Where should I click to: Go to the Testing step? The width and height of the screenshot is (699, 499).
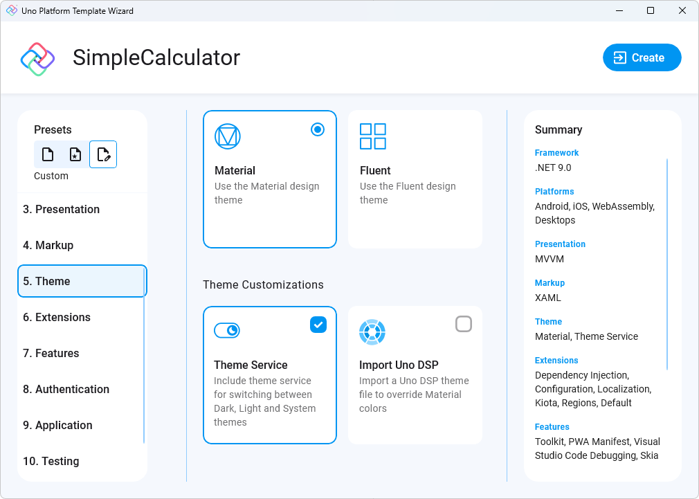[x=54, y=461]
